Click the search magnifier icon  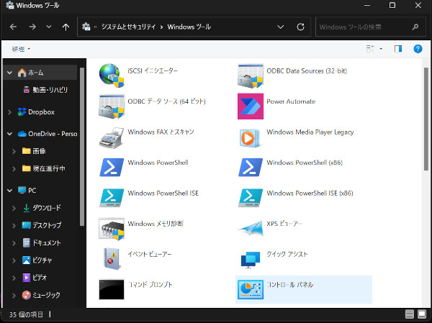click(x=415, y=27)
